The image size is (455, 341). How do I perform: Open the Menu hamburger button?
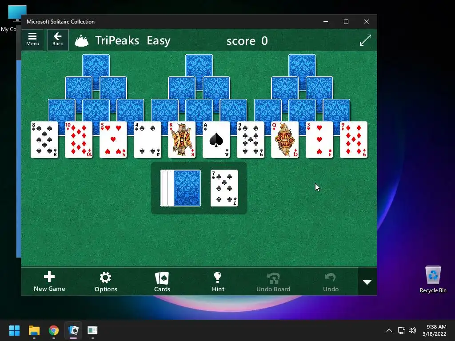point(32,40)
